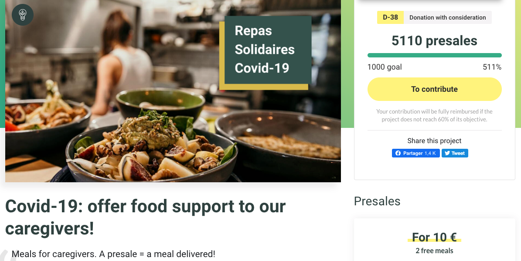Click the Meals for caregivers tagline
Image resolution: width=521 pixels, height=261 pixels.
point(113,254)
